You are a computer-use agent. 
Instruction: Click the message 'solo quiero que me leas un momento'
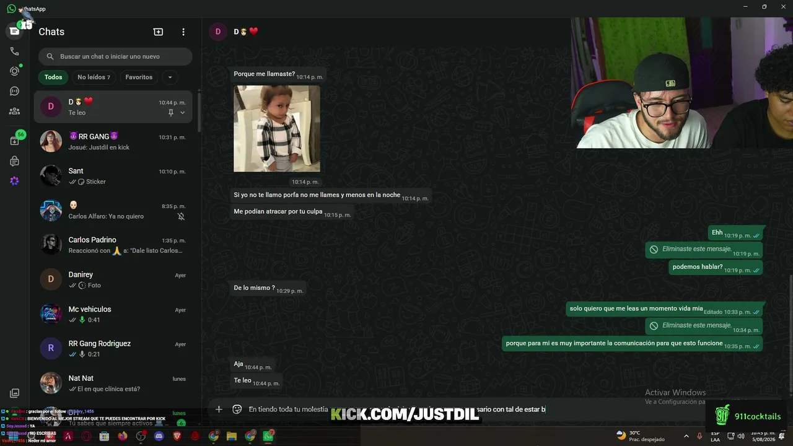(x=664, y=309)
